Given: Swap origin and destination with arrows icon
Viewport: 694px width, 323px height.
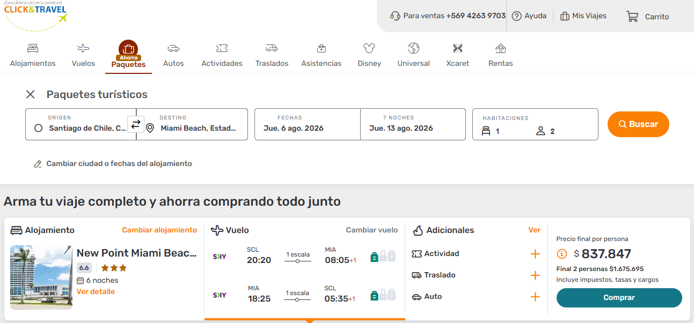Looking at the screenshot, I should tap(136, 124).
